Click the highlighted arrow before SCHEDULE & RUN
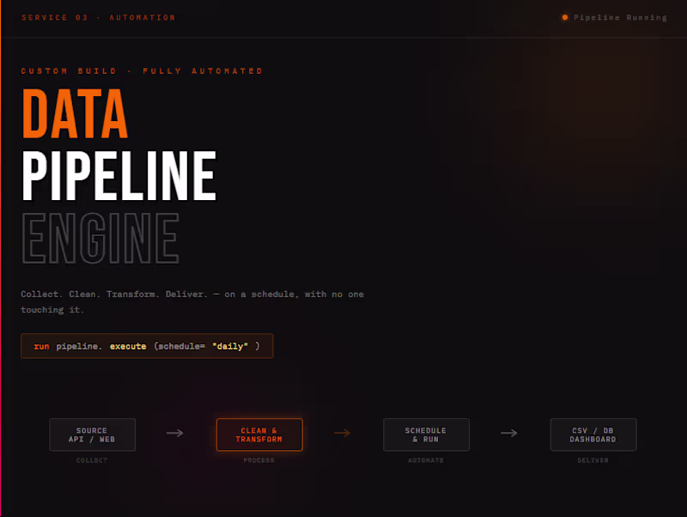 coord(343,434)
